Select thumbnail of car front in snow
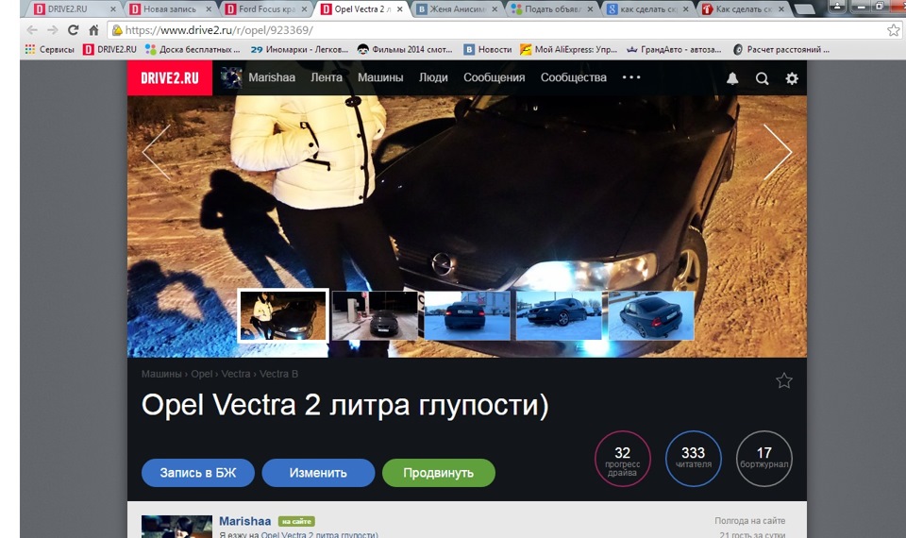 tap(559, 315)
